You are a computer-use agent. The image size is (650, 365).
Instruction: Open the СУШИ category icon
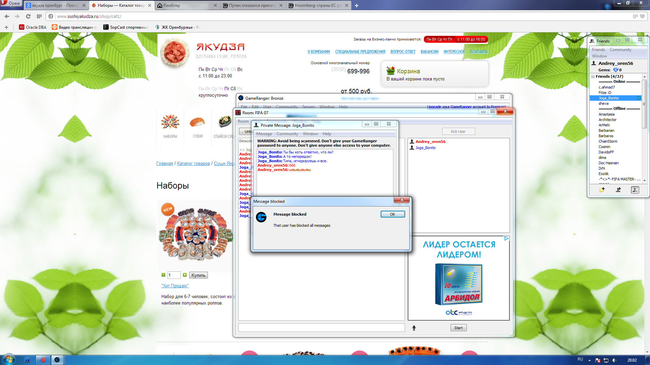click(198, 122)
